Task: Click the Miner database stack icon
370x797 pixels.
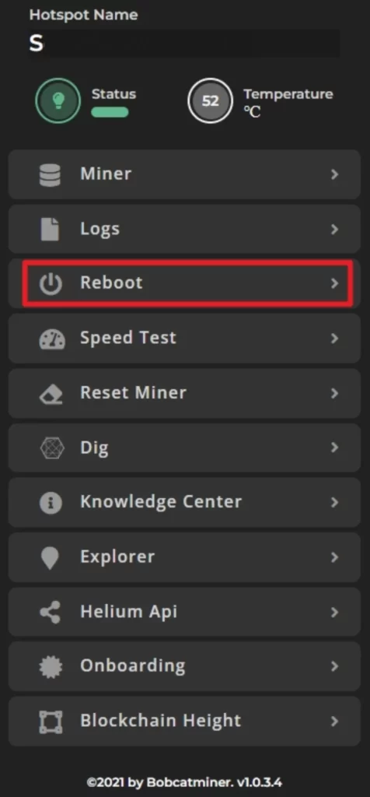Action: (50, 175)
